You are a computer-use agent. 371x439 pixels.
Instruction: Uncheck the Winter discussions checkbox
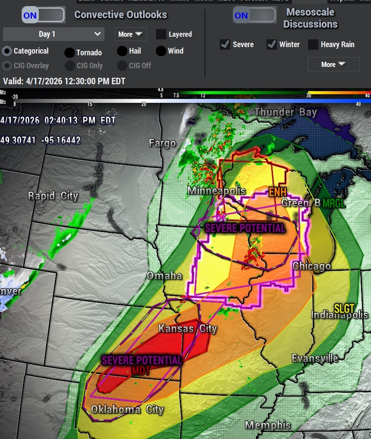click(272, 45)
